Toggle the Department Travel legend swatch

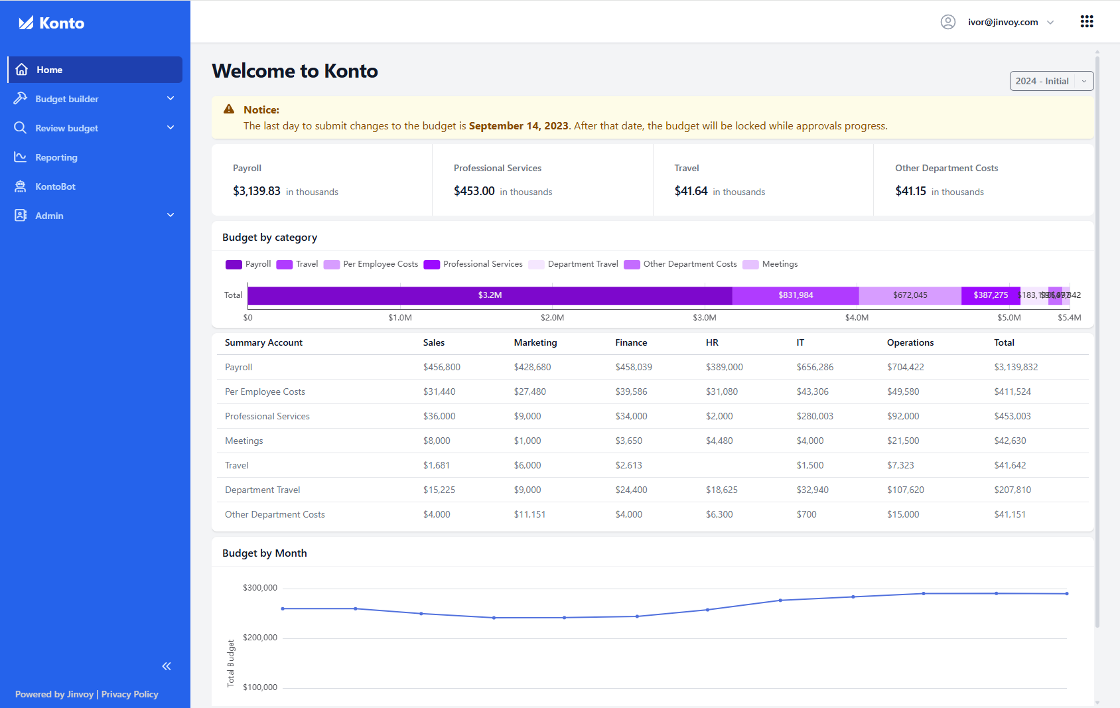(x=537, y=264)
